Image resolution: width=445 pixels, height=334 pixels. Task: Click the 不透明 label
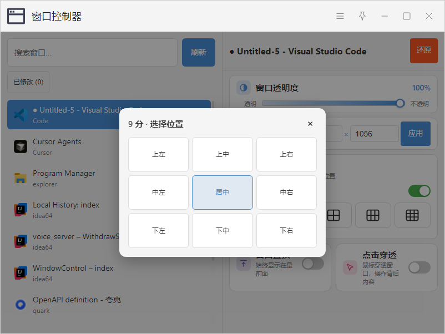tap(419, 104)
